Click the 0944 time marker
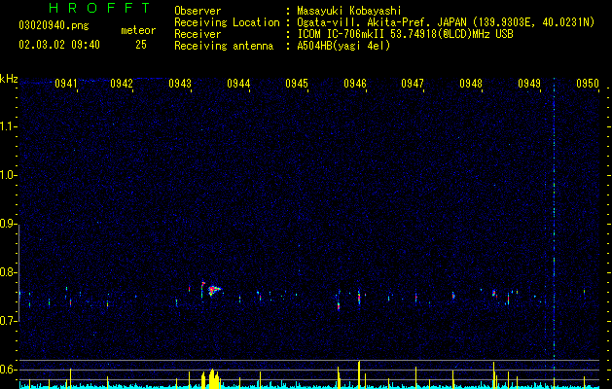Image resolution: width=612 pixels, height=389 pixels. coord(238,84)
